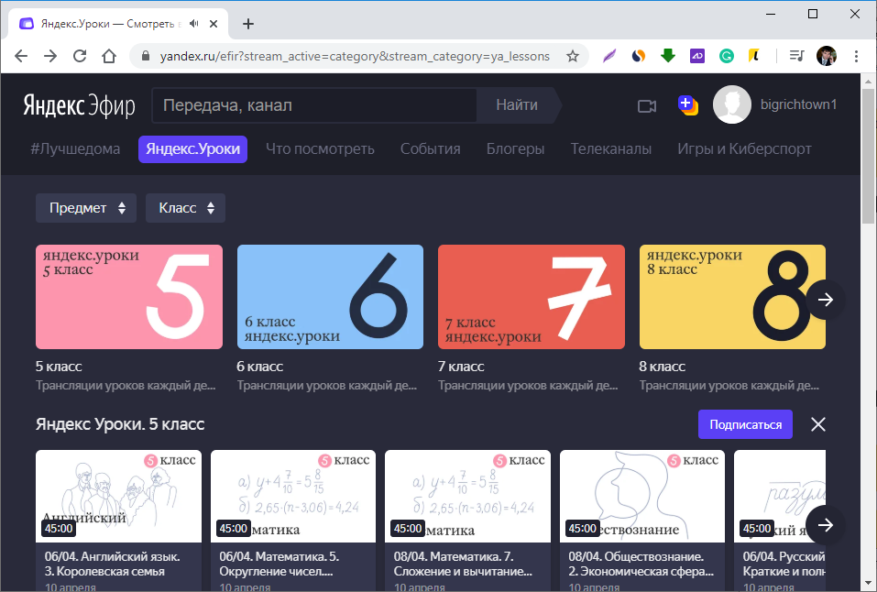Screen dimensions: 877x592
Task: Open the bigrichtown1 user avatar
Action: tap(731, 104)
